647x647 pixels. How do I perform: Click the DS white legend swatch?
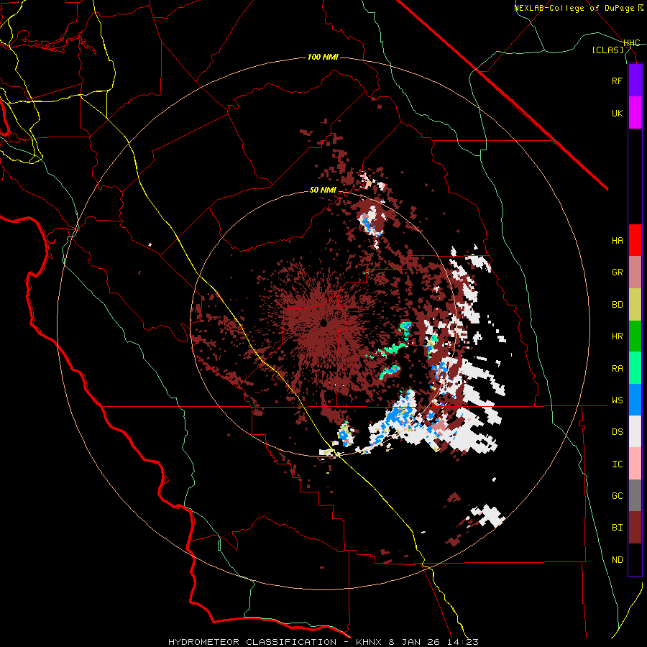(x=635, y=431)
